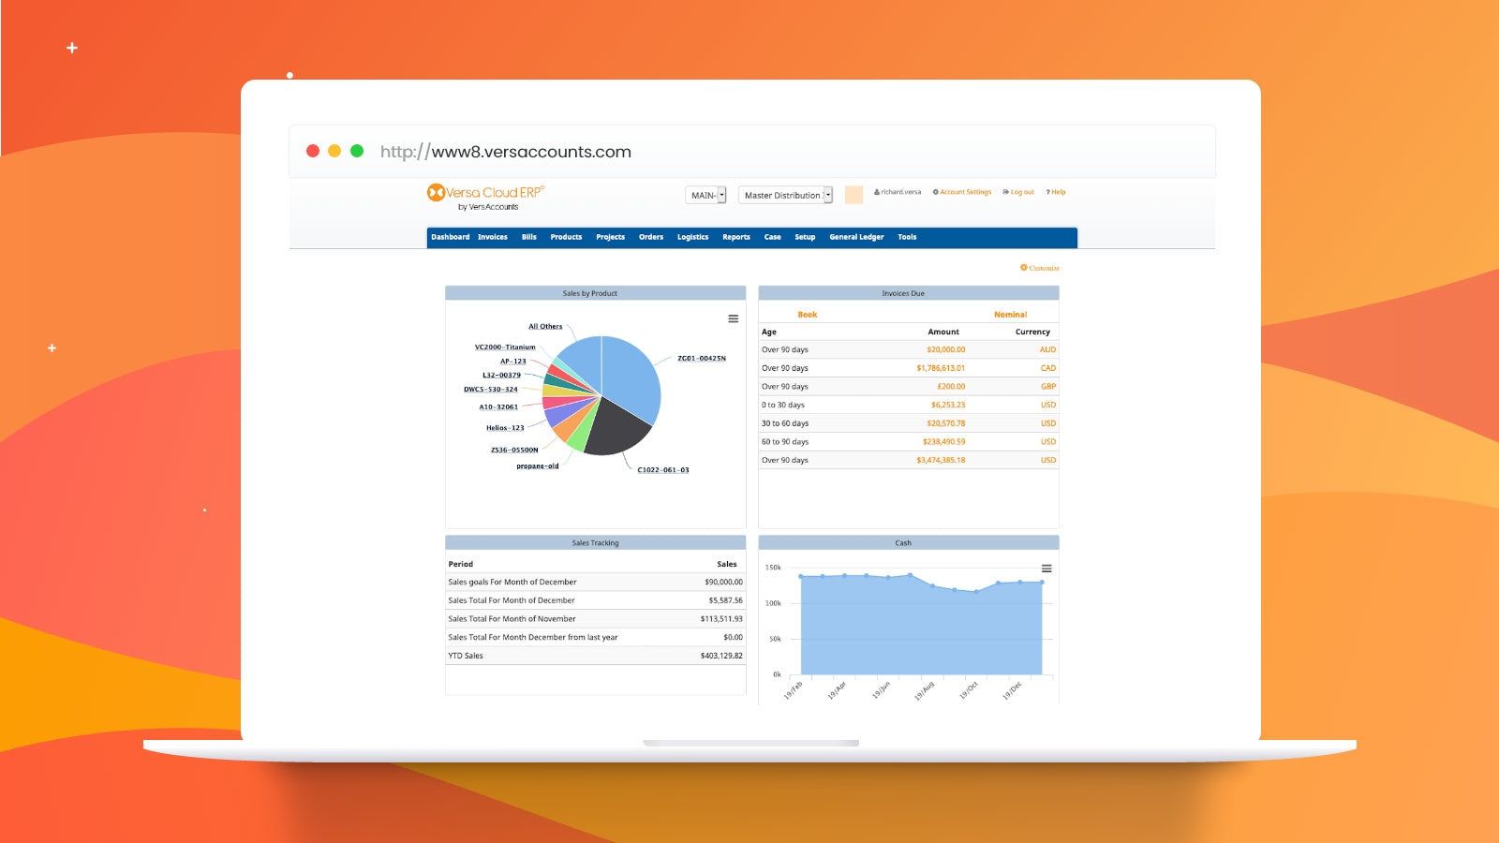Open the General Ledger menu

[855, 237]
